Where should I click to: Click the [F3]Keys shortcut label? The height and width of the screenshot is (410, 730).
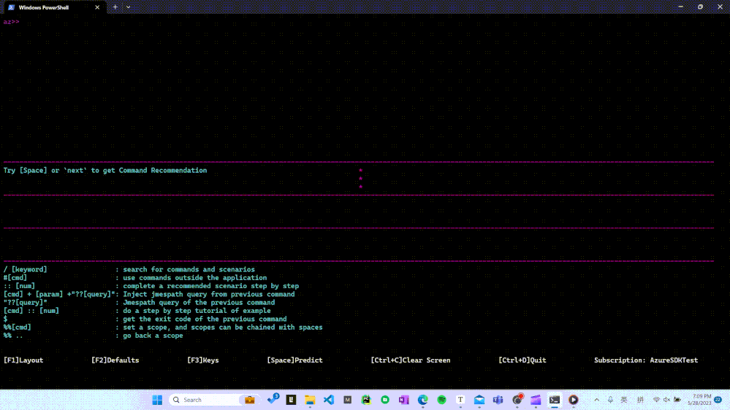[x=203, y=360]
